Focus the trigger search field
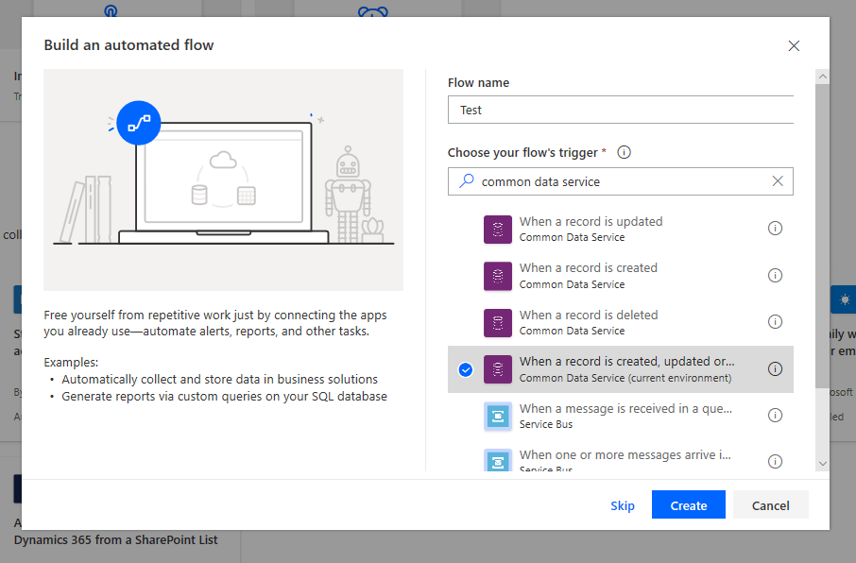856x563 pixels. pyautogui.click(x=620, y=181)
